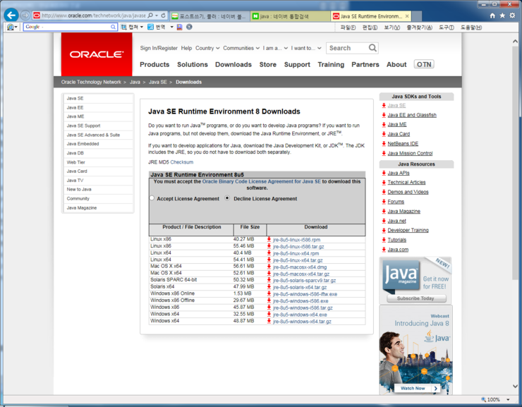This screenshot has width=522, height=407.
Task: Click the Naver favicon on java search tab
Action: point(255,16)
